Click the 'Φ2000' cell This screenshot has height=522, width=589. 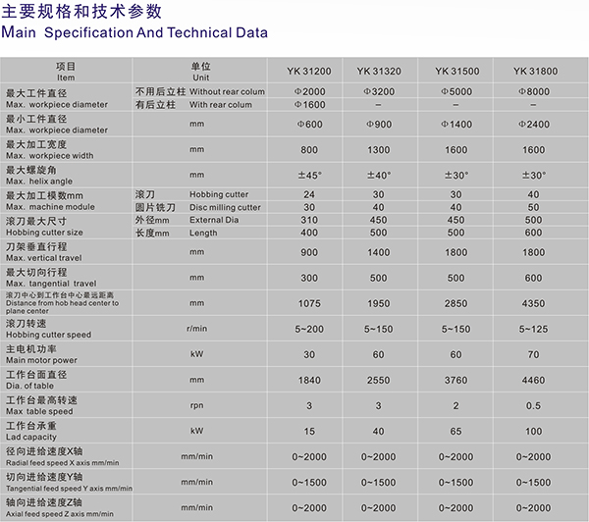[x=309, y=91]
